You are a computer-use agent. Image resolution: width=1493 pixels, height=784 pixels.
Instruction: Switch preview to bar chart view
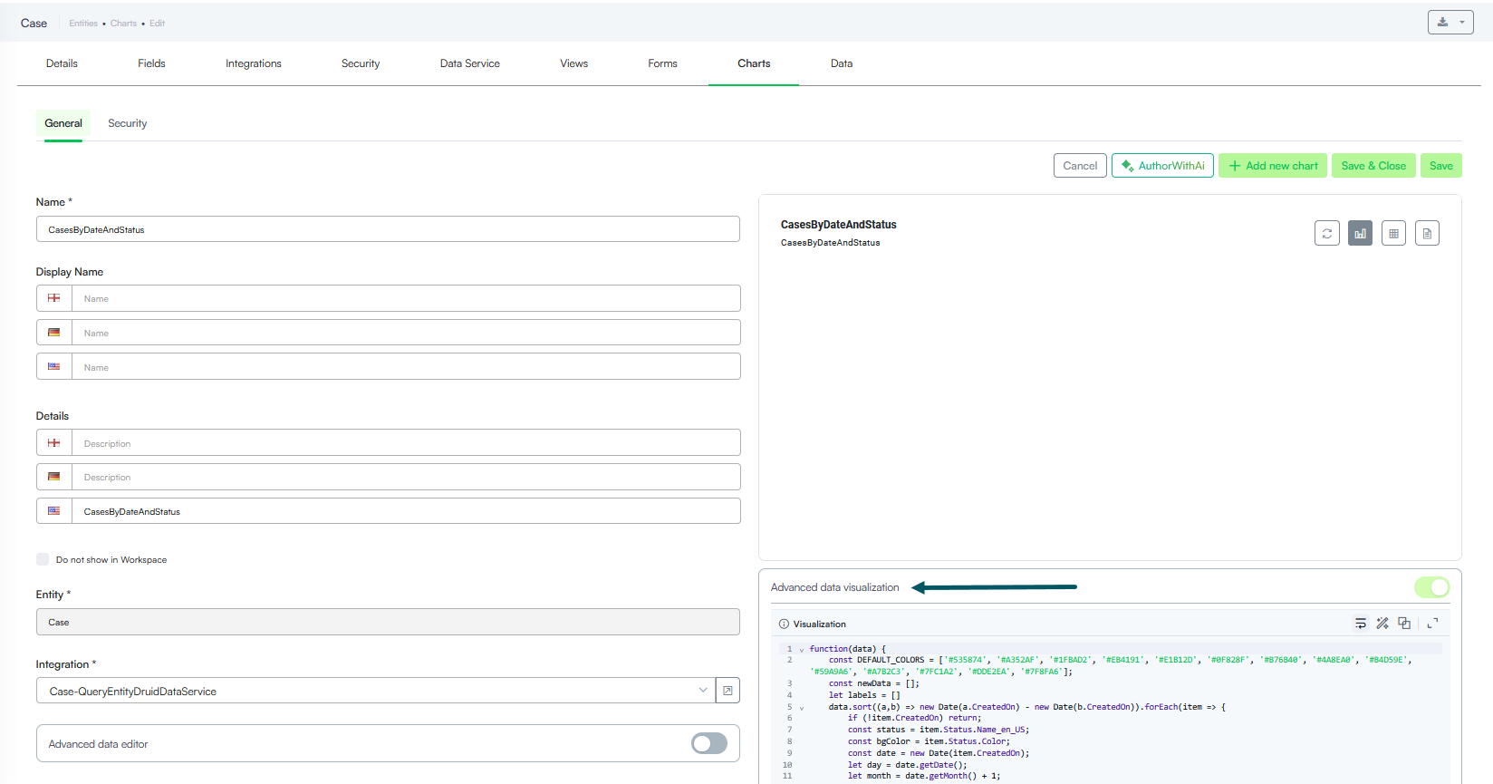coord(1360,233)
